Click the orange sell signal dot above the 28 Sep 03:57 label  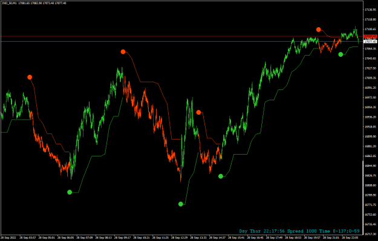click(x=30, y=77)
